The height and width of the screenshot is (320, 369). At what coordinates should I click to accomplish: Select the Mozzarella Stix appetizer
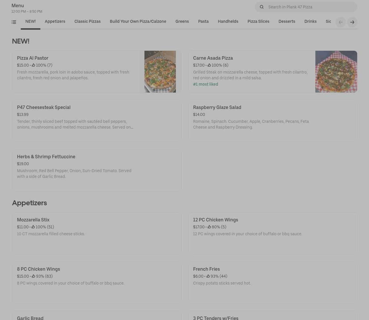(97, 234)
